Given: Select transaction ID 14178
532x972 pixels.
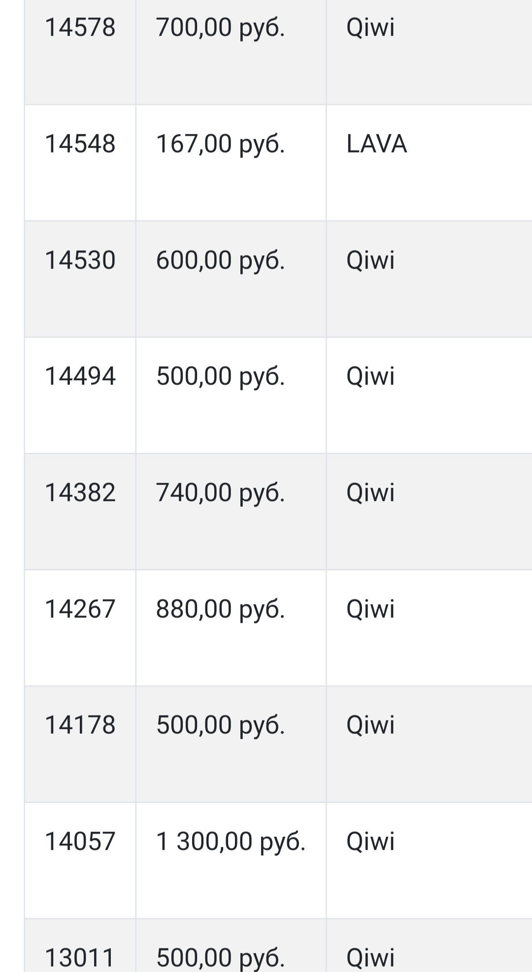Looking at the screenshot, I should point(80,725).
